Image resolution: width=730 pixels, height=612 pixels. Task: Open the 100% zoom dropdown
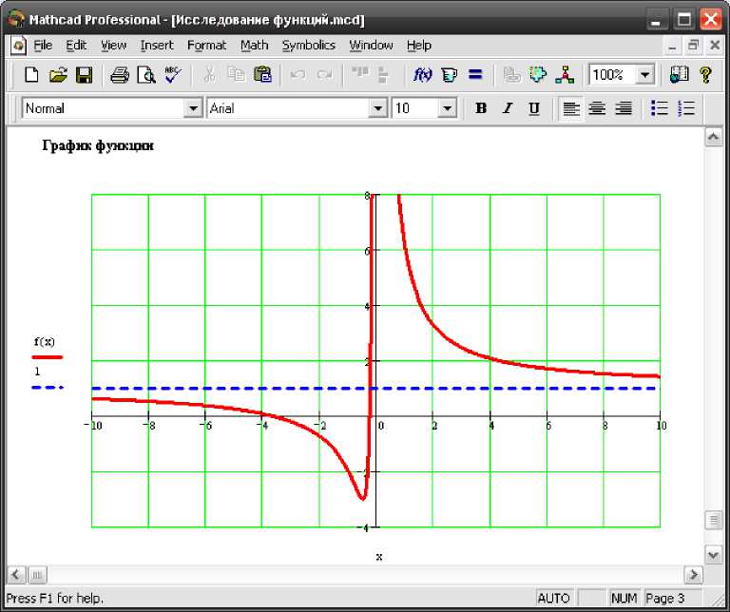[645, 75]
